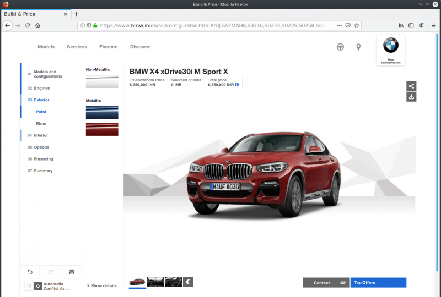Click the Top Offers button
Viewport: 441px width, 297px height.
coord(378,282)
